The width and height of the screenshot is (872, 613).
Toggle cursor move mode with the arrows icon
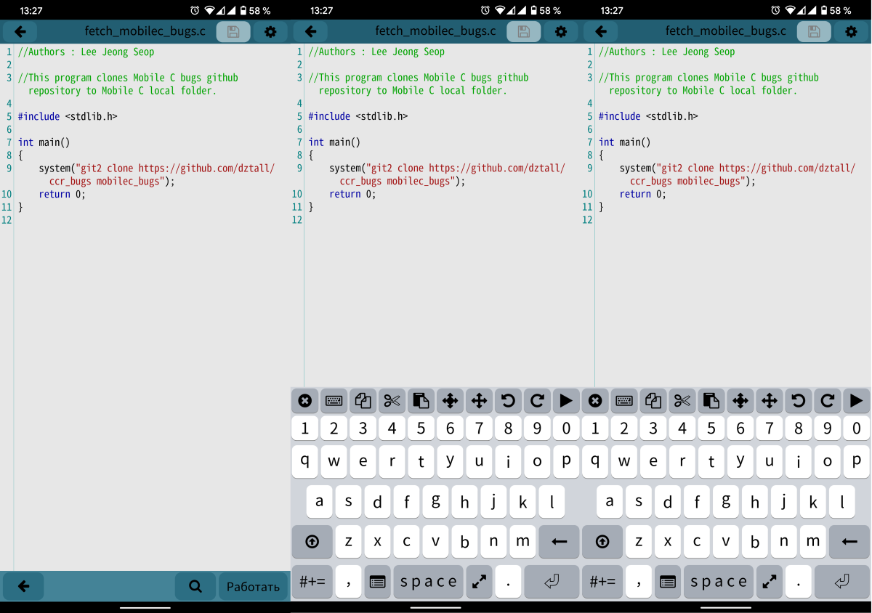tap(450, 400)
